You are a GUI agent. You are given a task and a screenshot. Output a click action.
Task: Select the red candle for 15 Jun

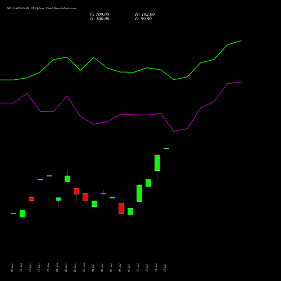pos(31,199)
